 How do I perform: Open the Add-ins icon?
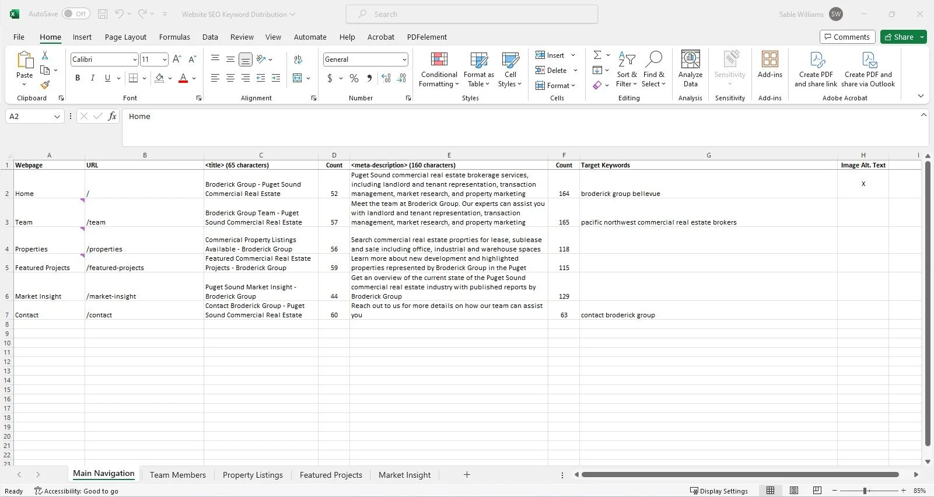(x=770, y=64)
